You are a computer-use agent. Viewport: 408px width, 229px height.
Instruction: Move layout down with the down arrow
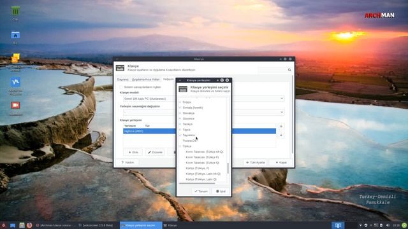click(281, 135)
